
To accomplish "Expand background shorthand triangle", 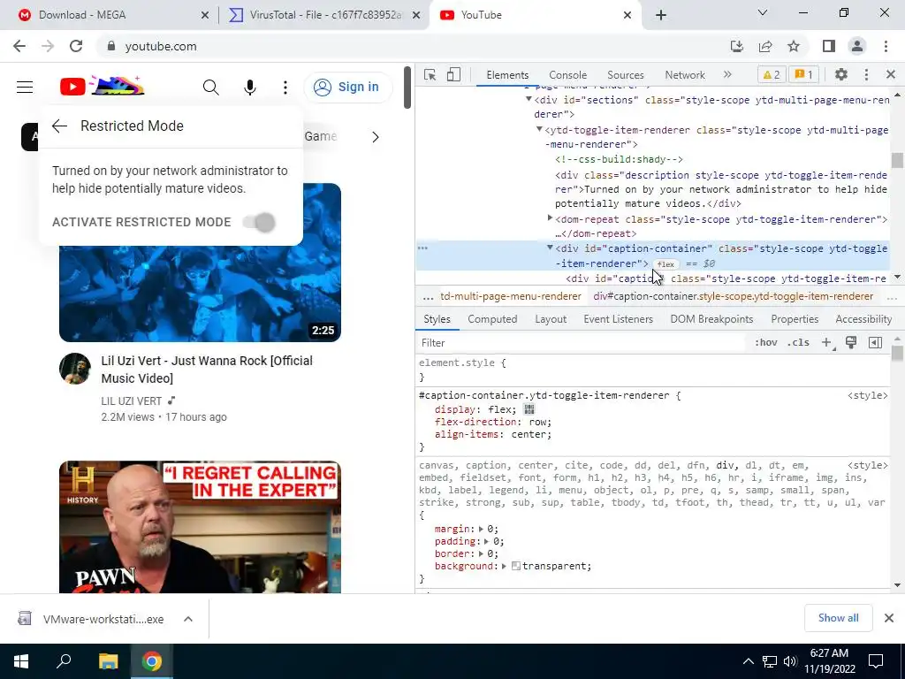I will 504,567.
